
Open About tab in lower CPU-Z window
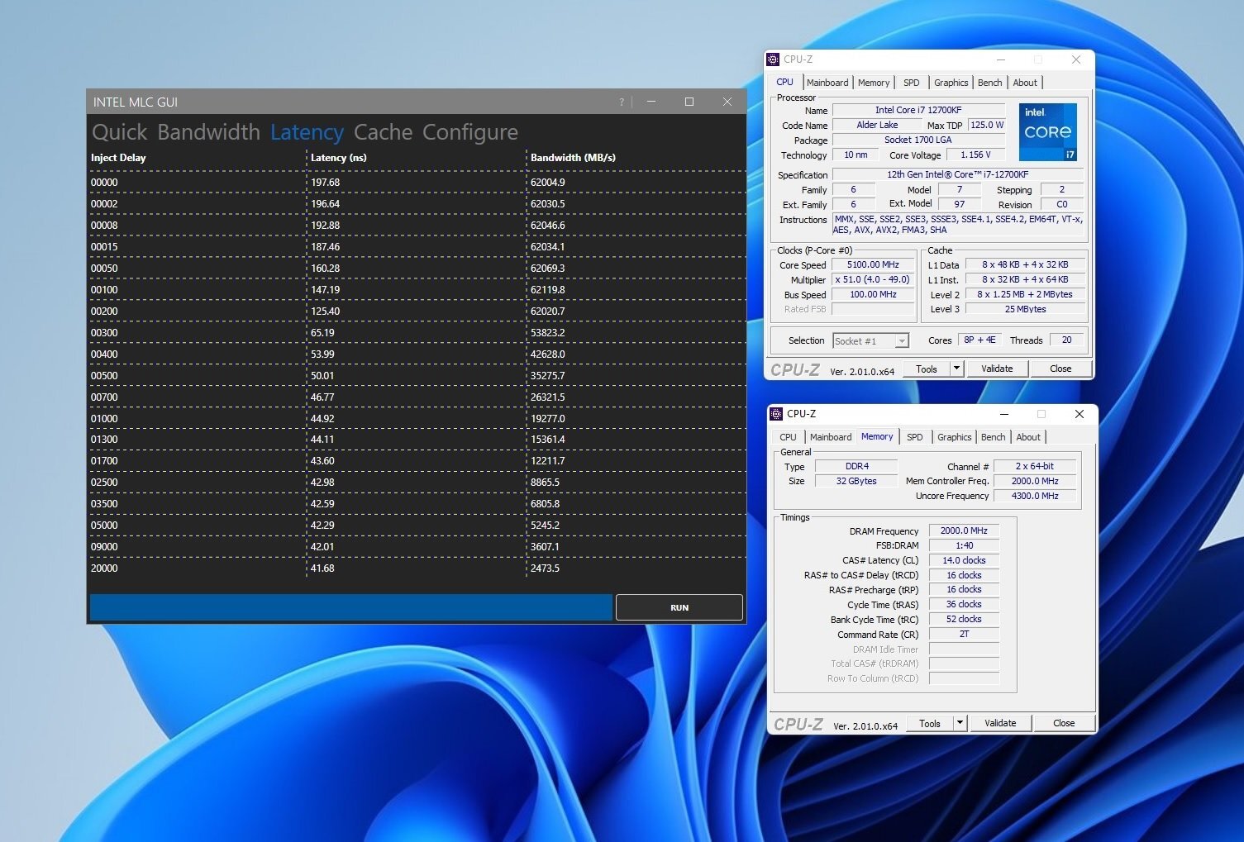tap(1028, 437)
